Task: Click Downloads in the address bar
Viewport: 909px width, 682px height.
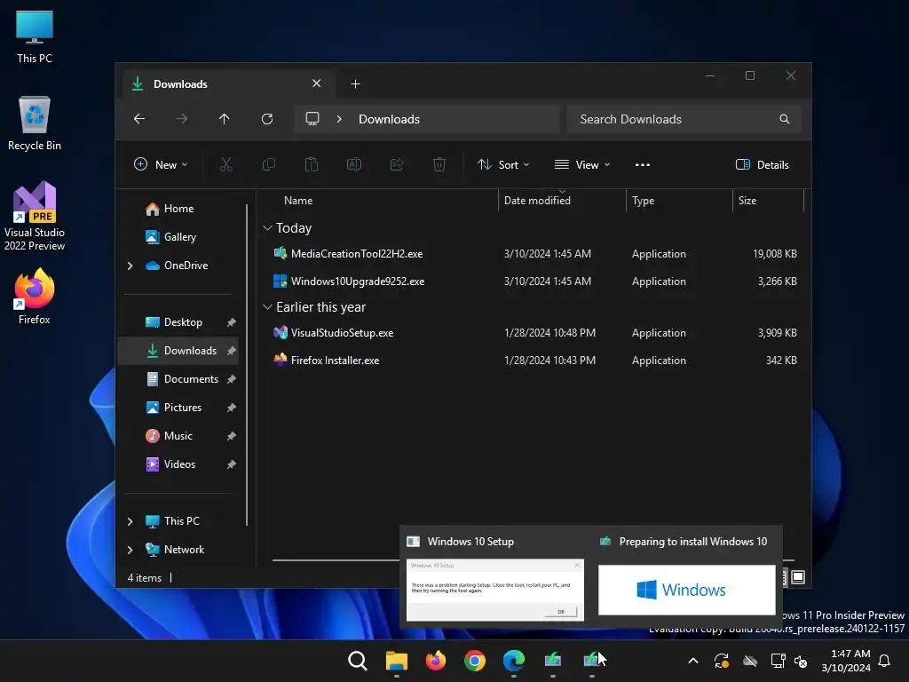Action: [x=389, y=119]
